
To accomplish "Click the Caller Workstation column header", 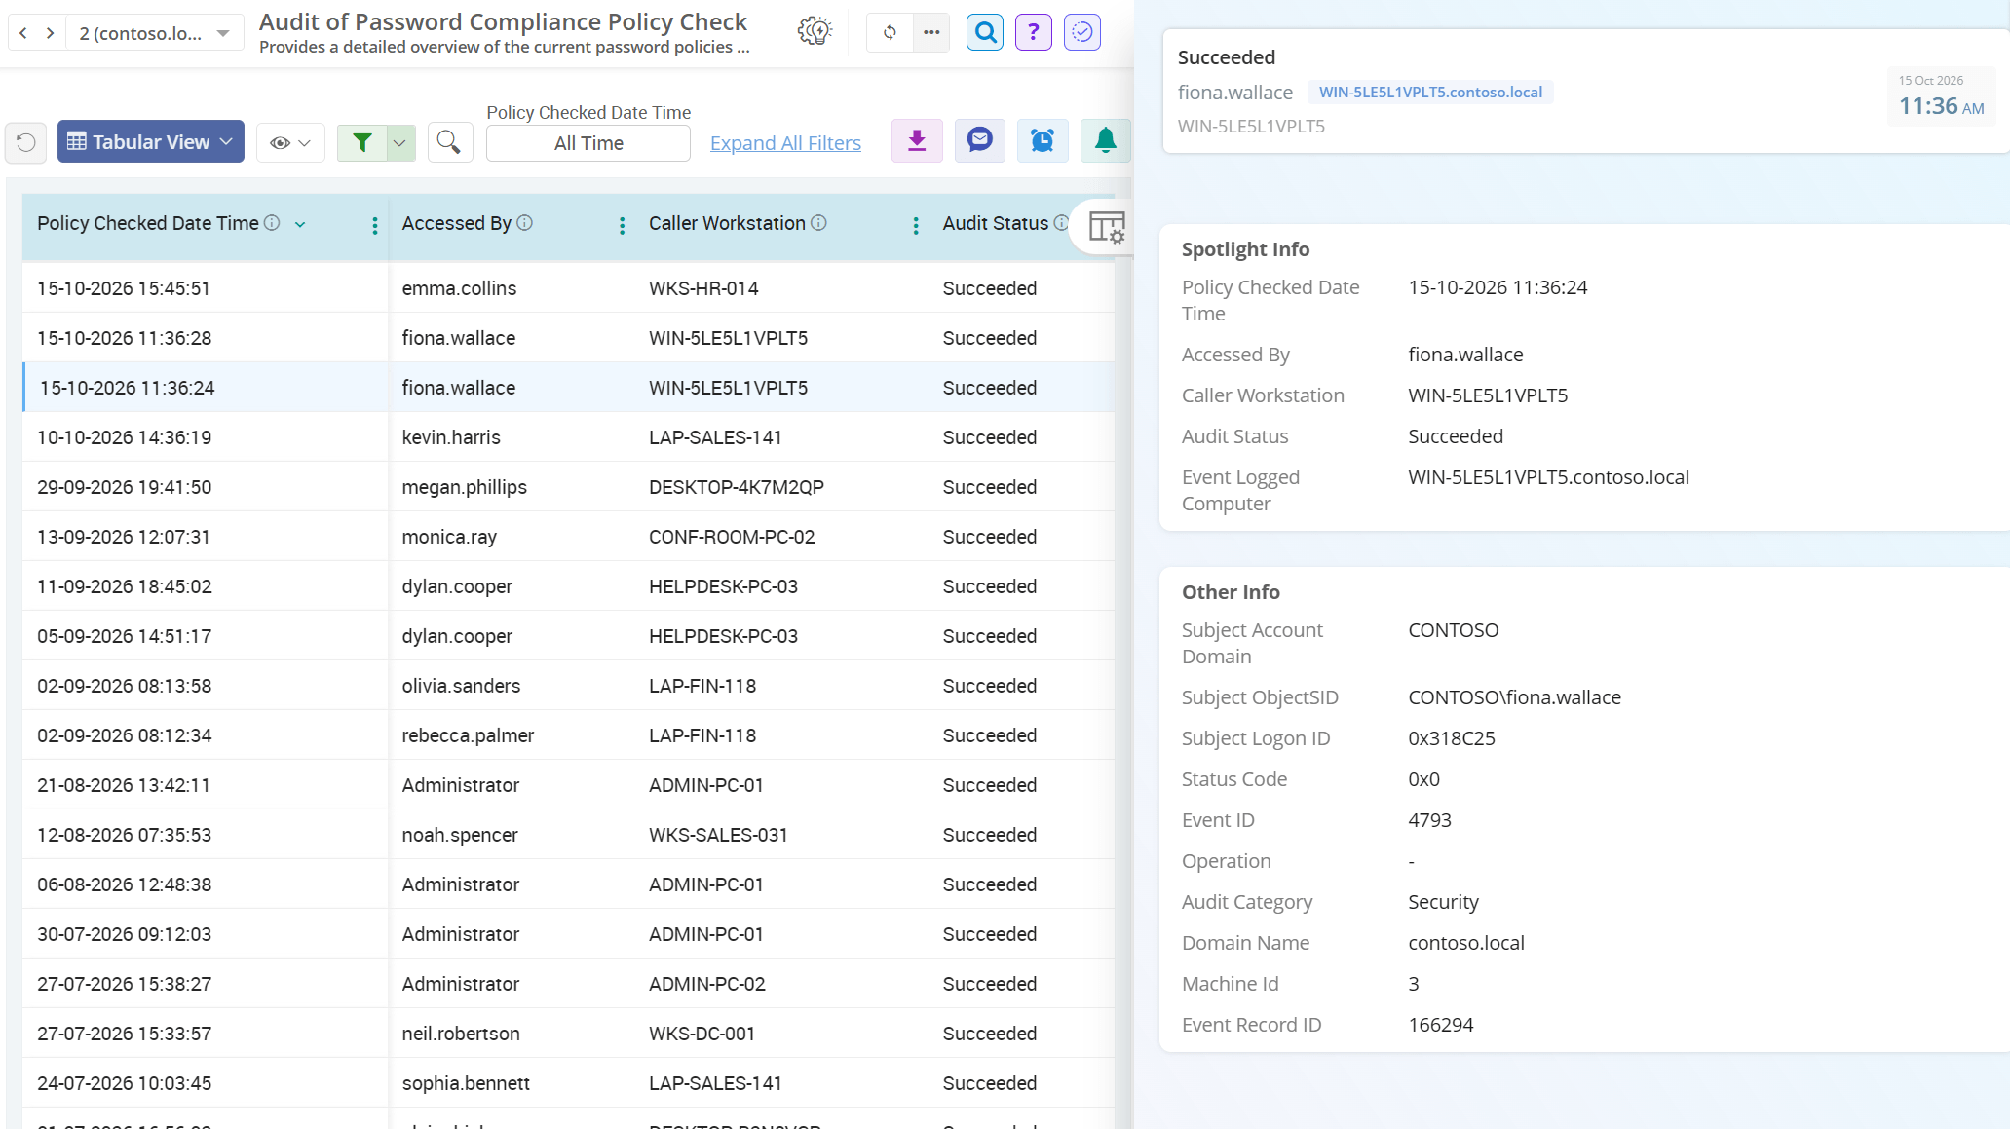I will (x=727, y=223).
